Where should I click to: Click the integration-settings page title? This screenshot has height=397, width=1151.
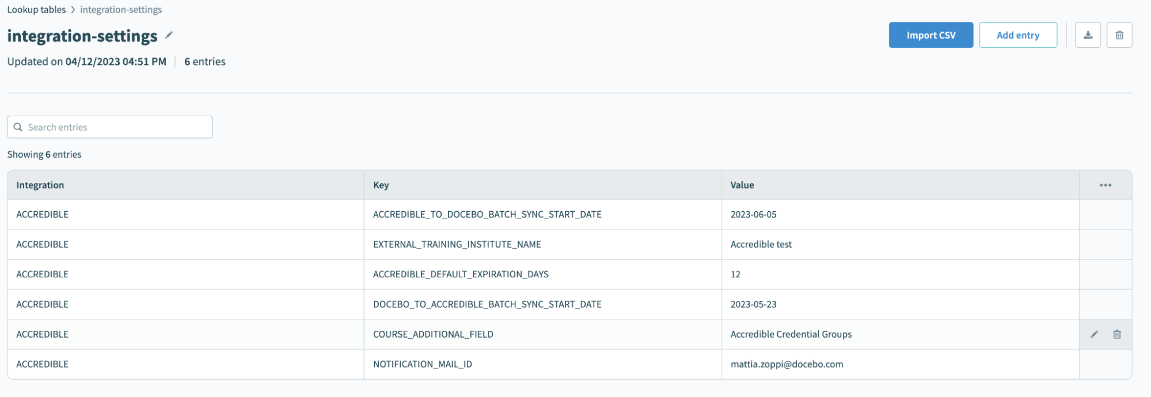[82, 36]
